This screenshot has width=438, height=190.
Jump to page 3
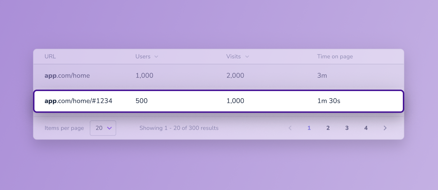click(x=347, y=128)
